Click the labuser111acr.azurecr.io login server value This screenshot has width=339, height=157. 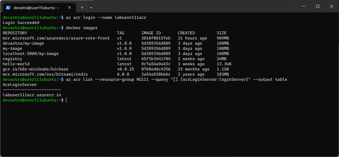[32, 95]
